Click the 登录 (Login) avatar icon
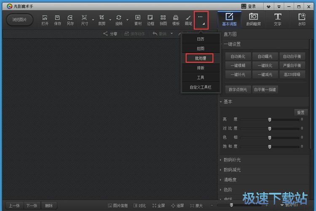The image size is (316, 211). click(244, 6)
